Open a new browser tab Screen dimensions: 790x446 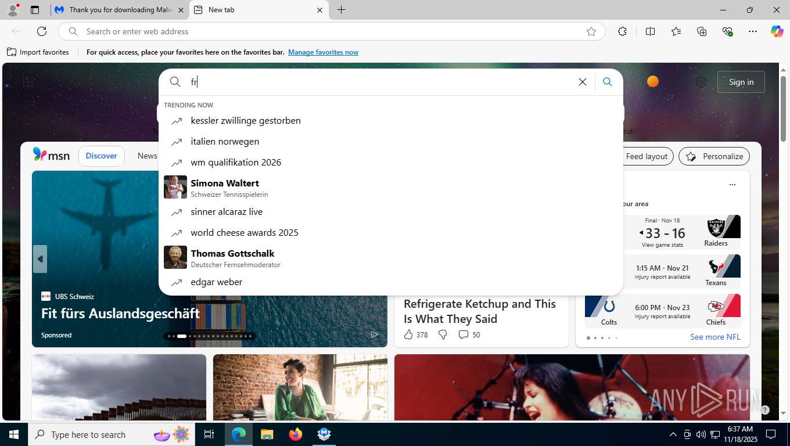(x=341, y=10)
